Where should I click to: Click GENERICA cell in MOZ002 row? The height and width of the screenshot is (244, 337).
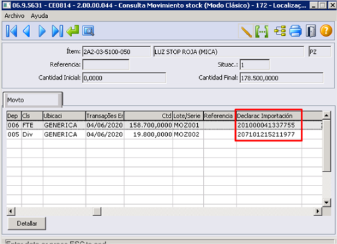click(64, 134)
